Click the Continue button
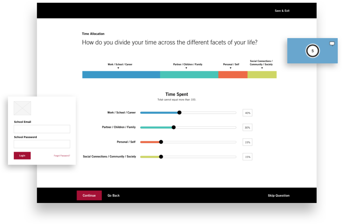The width and height of the screenshot is (342, 224). [89, 195]
